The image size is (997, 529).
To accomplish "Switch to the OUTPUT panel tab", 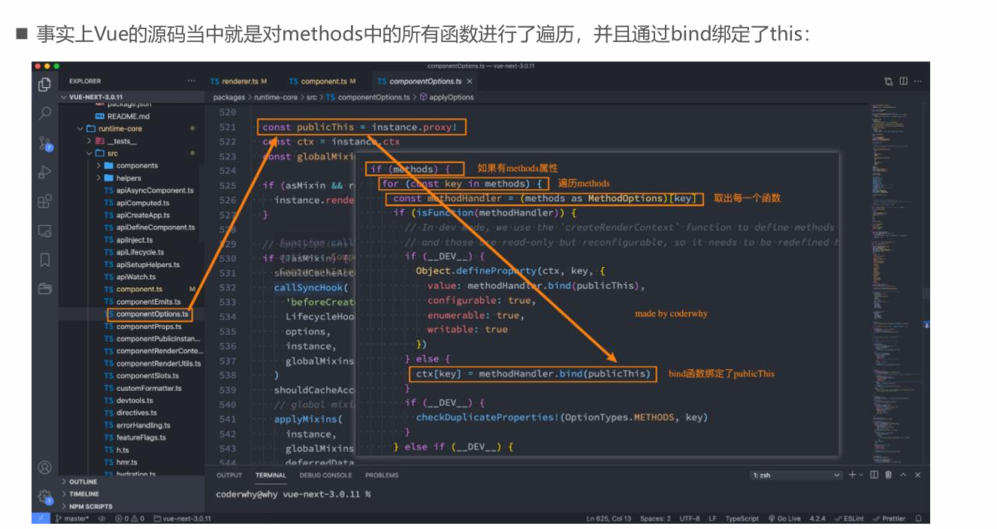I will pyautogui.click(x=229, y=475).
